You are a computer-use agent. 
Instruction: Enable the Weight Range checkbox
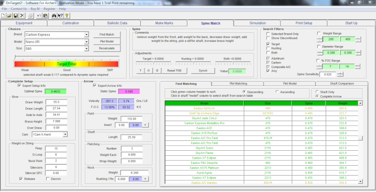319,33
